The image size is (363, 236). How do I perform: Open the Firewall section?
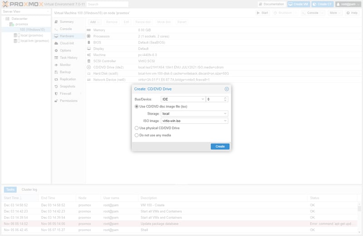pos(66,93)
